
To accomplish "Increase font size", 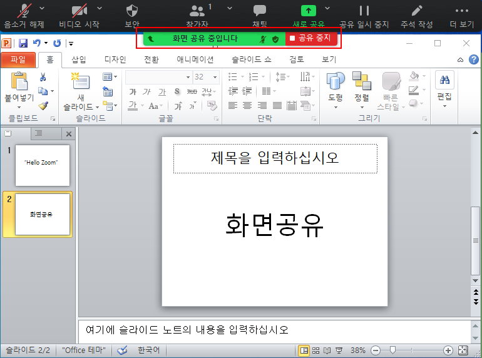I will 178,106.
